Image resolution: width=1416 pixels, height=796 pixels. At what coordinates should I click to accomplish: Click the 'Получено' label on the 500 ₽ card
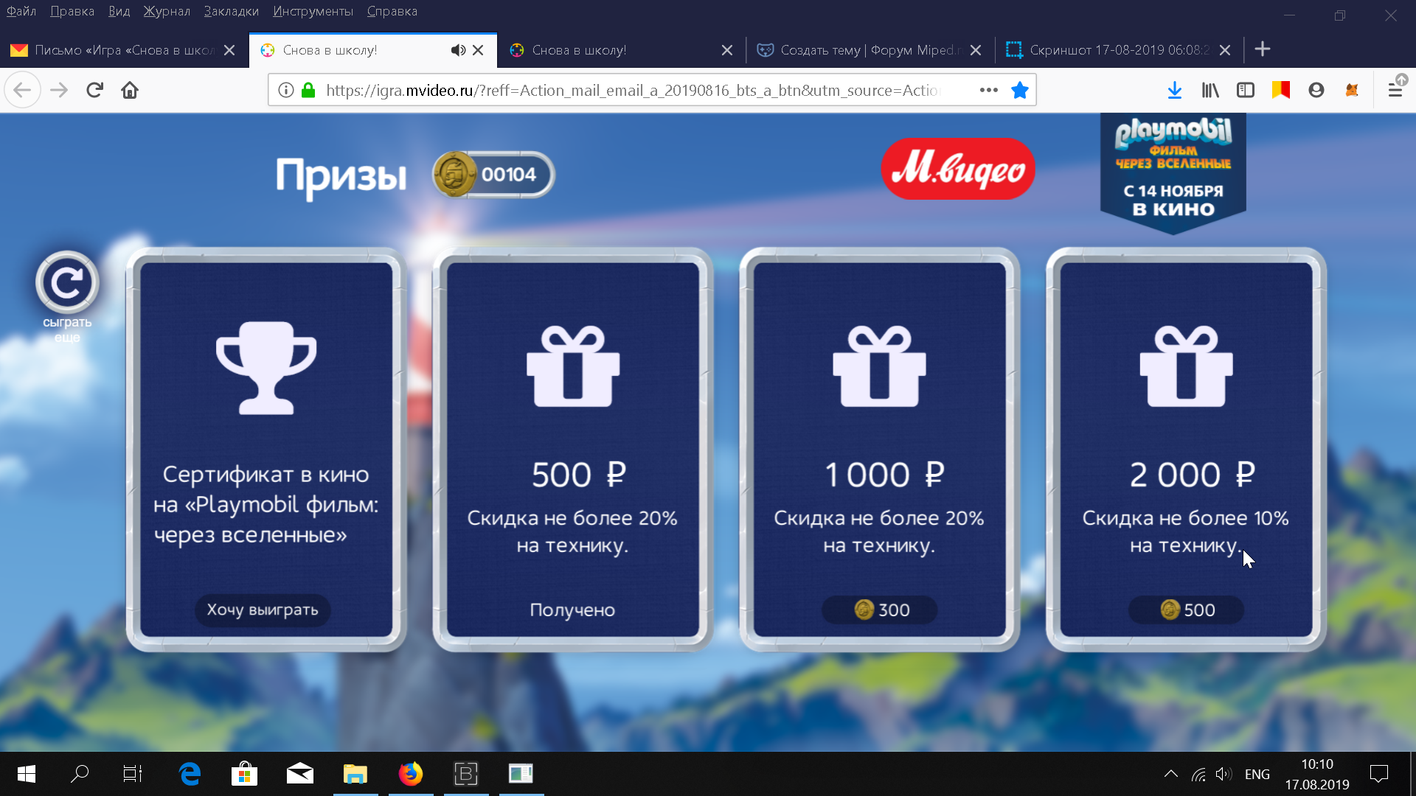point(572,610)
